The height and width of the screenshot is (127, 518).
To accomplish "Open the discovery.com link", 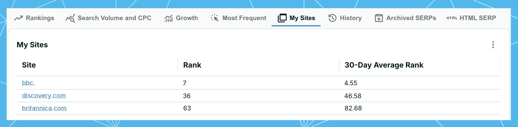I will 44,96.
